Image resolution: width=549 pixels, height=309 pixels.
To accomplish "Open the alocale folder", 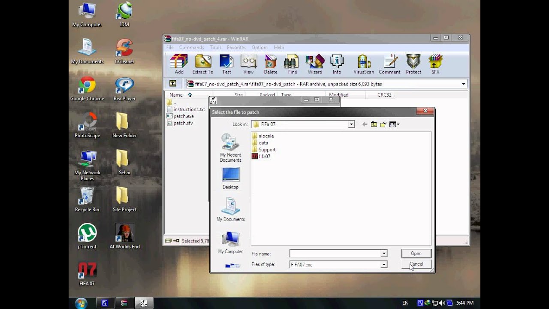I will coord(262,136).
